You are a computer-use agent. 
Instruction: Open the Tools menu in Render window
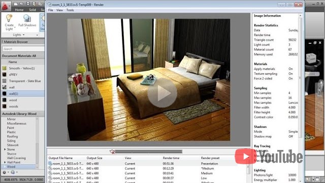[x=70, y=10]
